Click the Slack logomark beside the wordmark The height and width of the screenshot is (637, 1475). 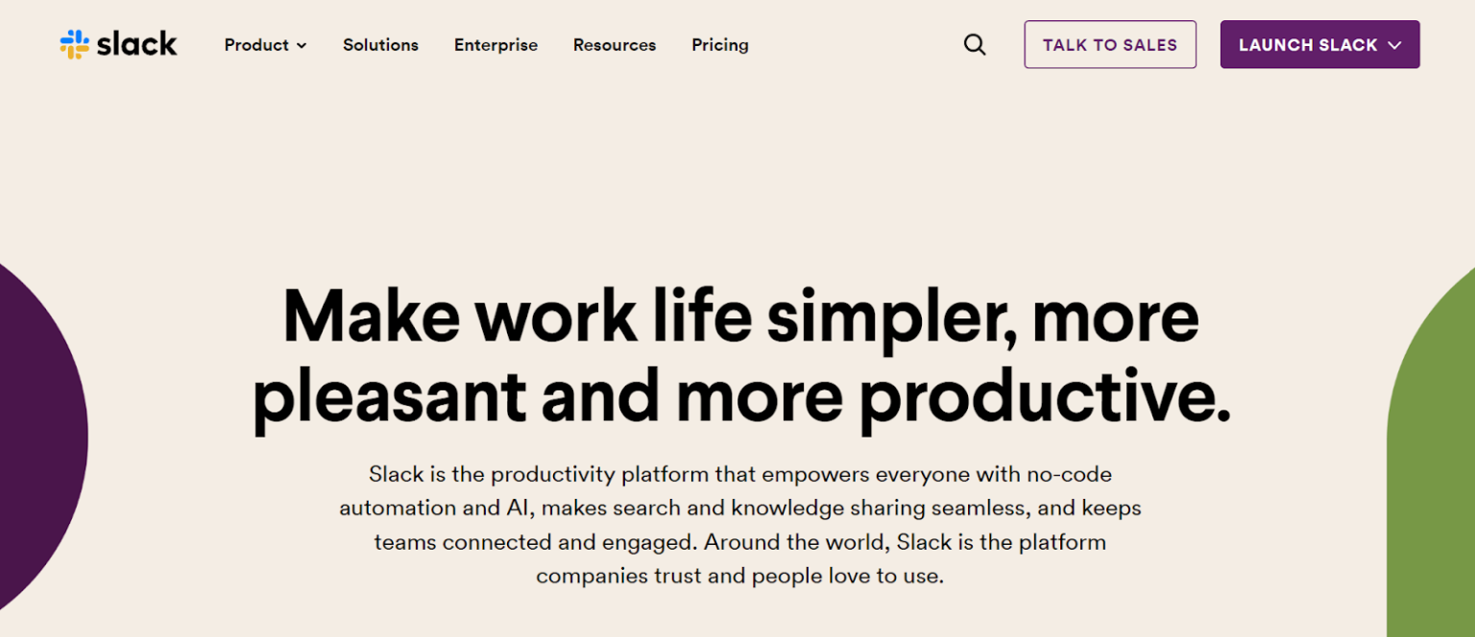point(75,43)
